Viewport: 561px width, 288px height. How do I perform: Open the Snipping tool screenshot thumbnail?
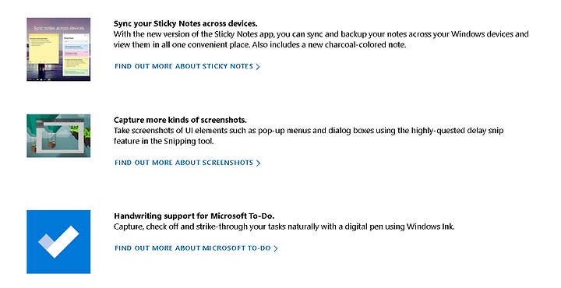click(x=58, y=135)
